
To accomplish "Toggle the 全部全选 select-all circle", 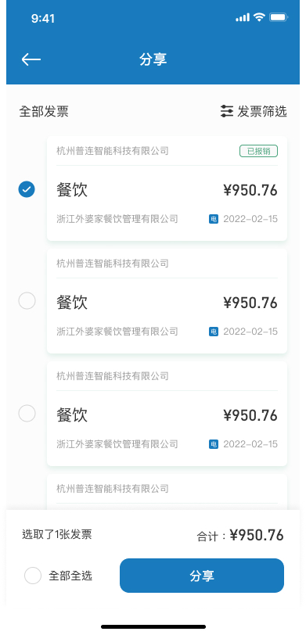I will point(33,576).
